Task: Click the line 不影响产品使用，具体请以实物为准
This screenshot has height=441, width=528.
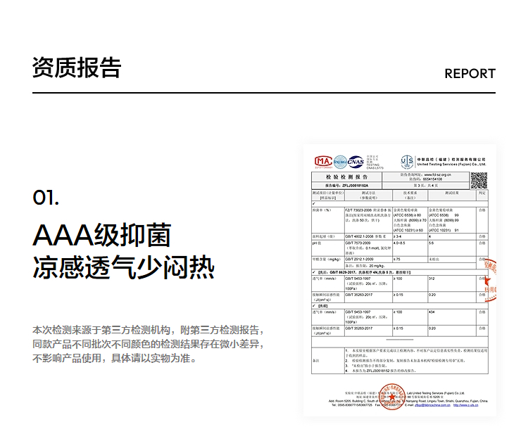Action: click(115, 358)
